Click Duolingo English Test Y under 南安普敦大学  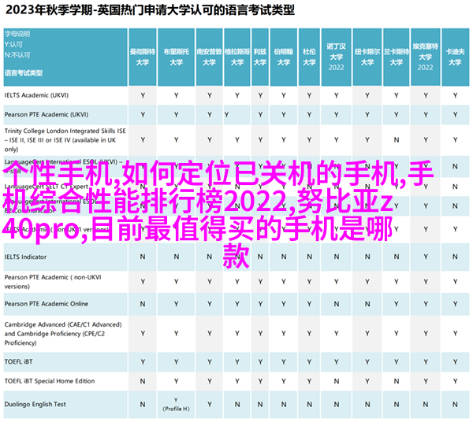(x=210, y=404)
